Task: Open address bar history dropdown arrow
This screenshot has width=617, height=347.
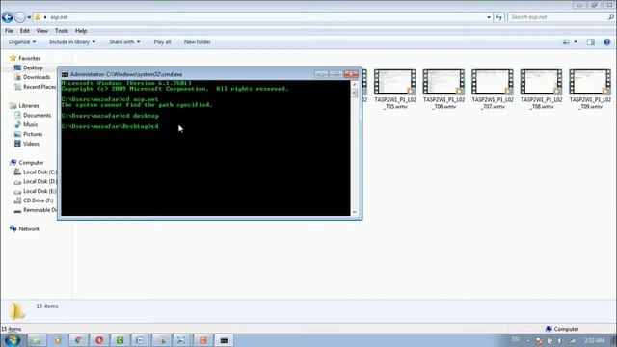Action: click(x=489, y=17)
